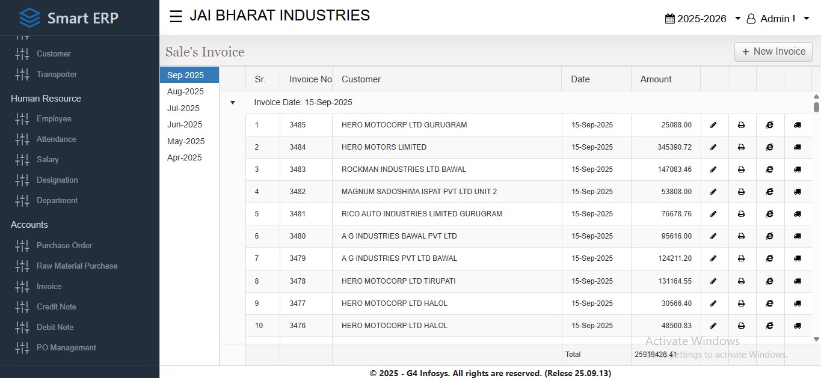Open the Employee page under Human Resource
The width and height of the screenshot is (821, 378).
coord(54,119)
